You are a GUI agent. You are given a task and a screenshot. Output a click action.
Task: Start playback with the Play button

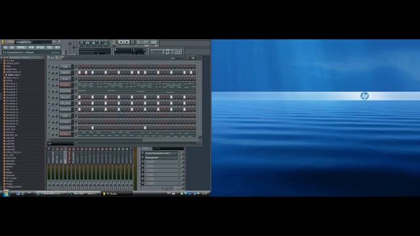tap(121, 42)
